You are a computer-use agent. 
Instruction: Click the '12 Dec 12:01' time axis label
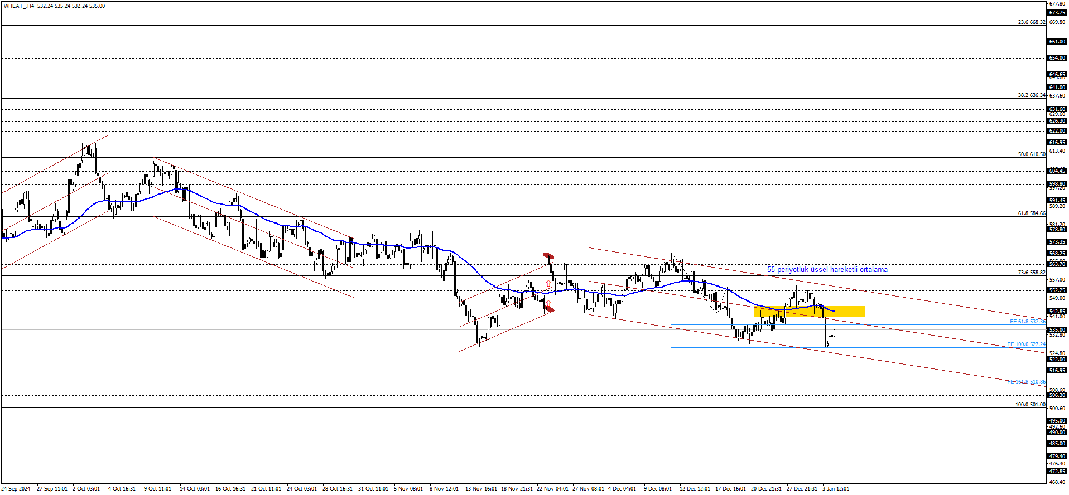695,489
